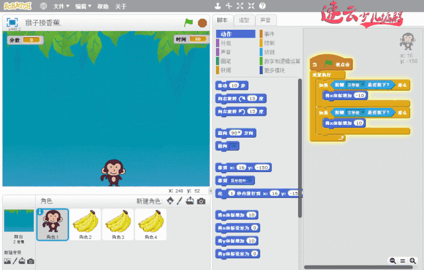Click the green flag to start project
Image resolution: width=424 pixels, height=270 pixels.
(188, 22)
